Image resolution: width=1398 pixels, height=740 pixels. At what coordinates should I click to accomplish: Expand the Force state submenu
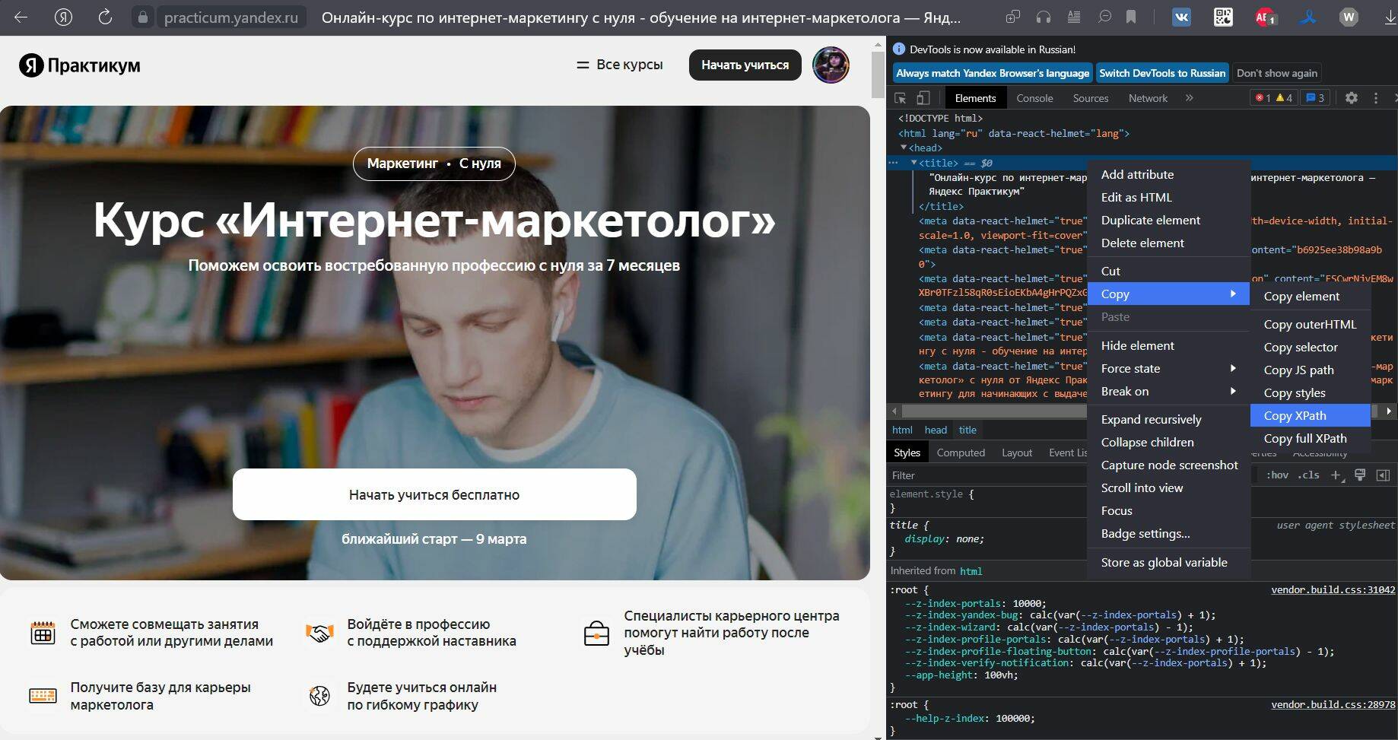[1169, 368]
